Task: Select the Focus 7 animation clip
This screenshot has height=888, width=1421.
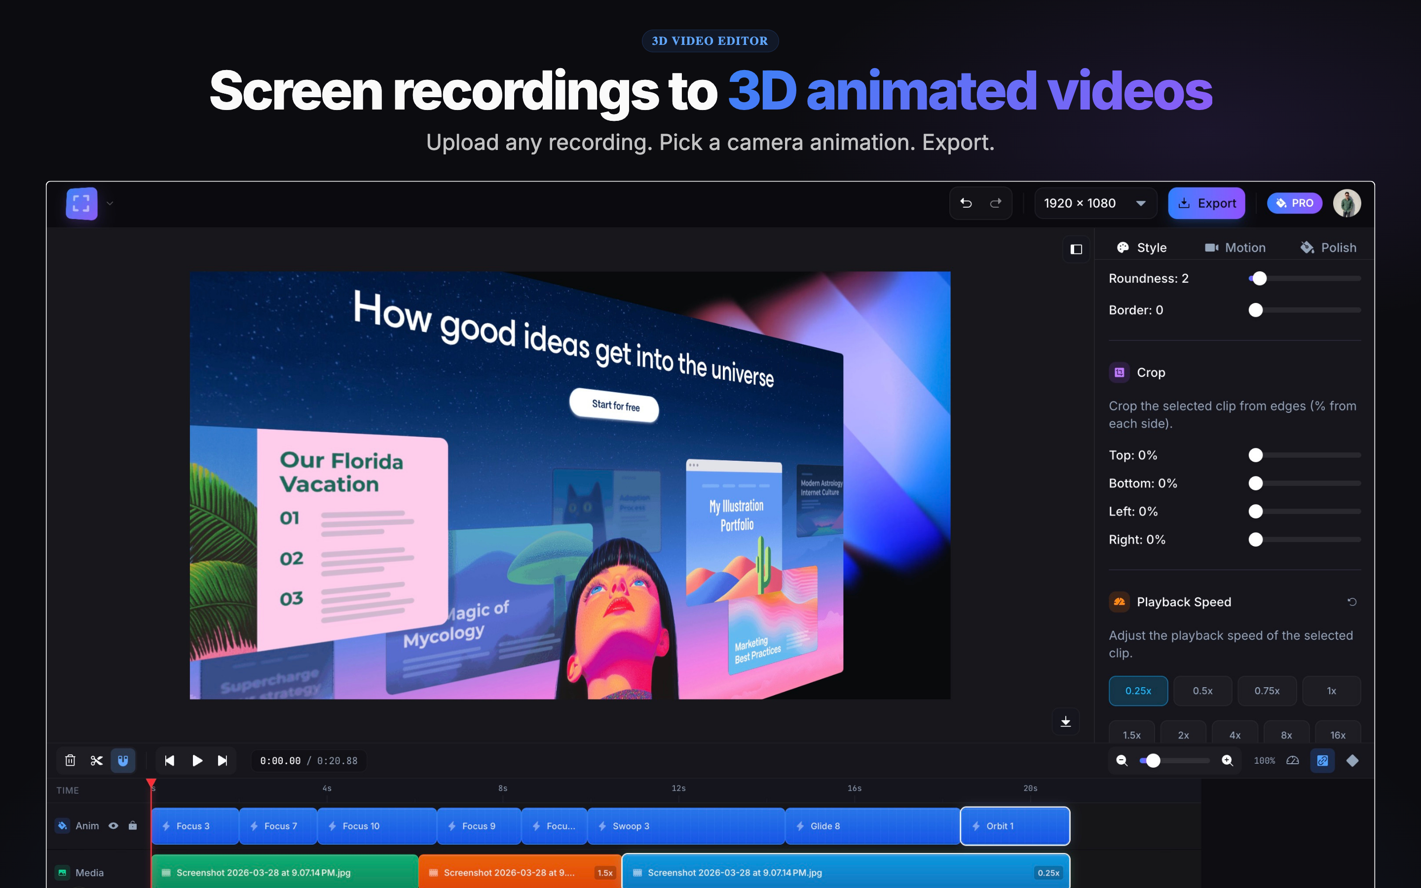Action: coord(278,826)
